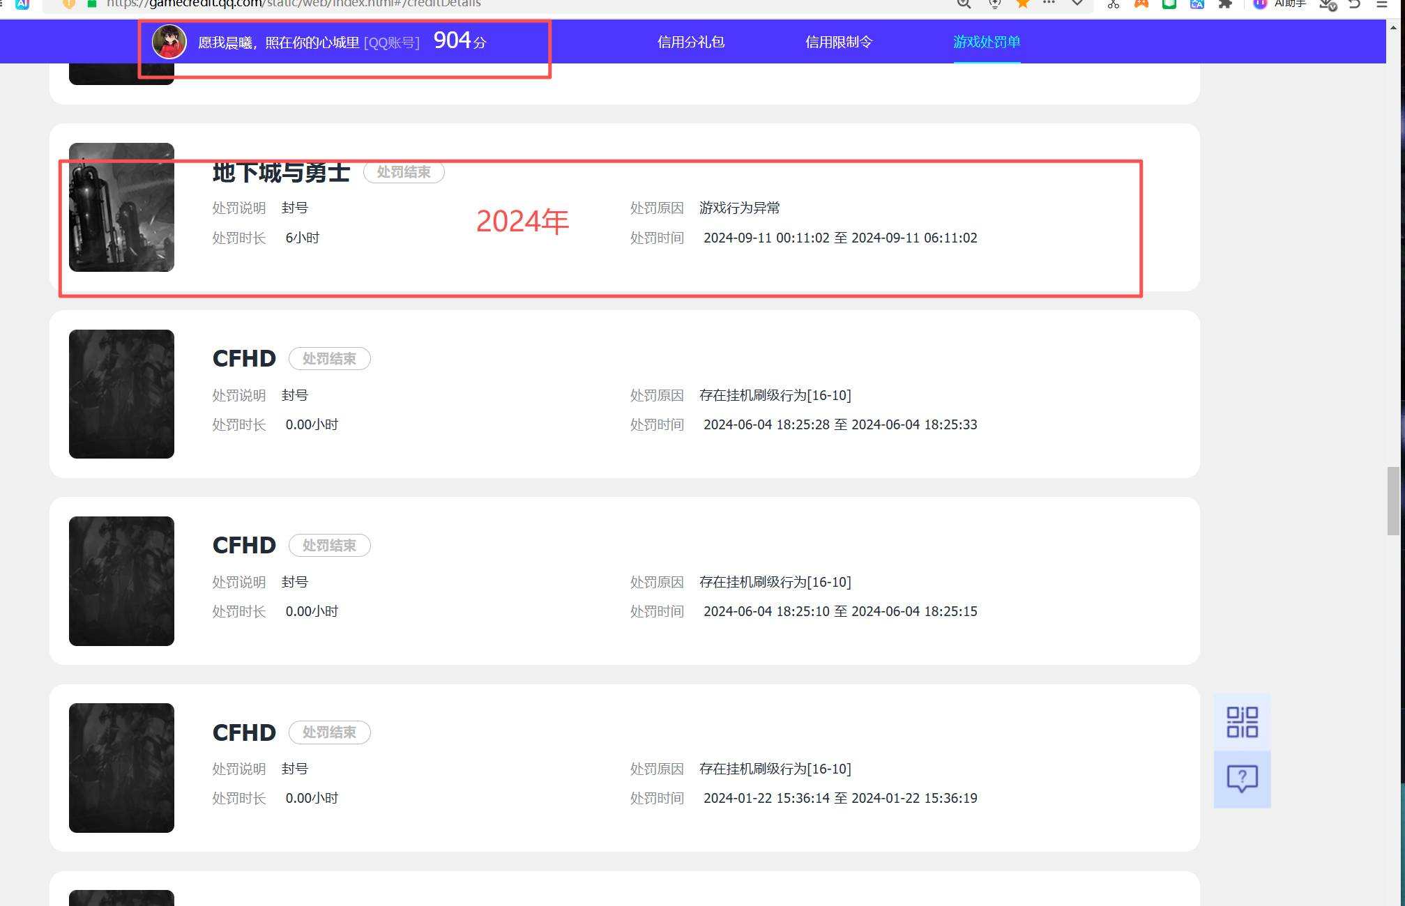Select the 游戏处罚单 tab
1405x906 pixels.
pyautogui.click(x=987, y=42)
